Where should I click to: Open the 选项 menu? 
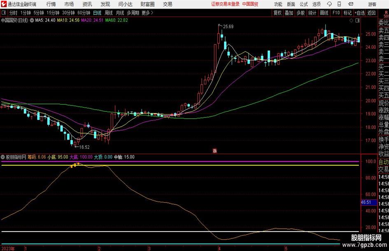317,4
